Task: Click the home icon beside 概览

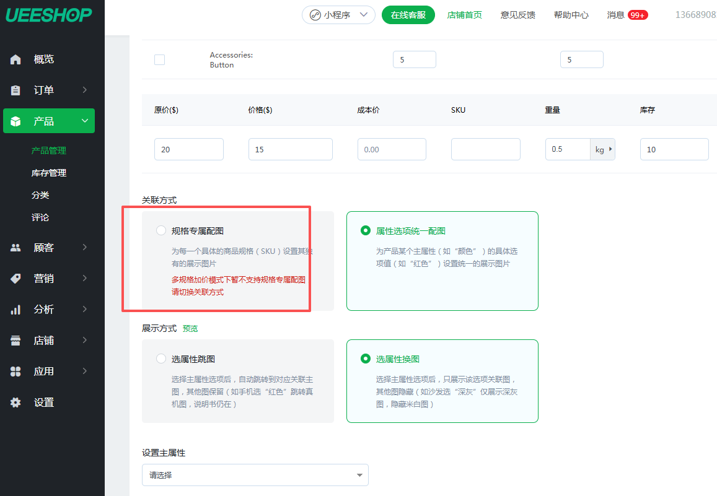Action: tap(15, 59)
